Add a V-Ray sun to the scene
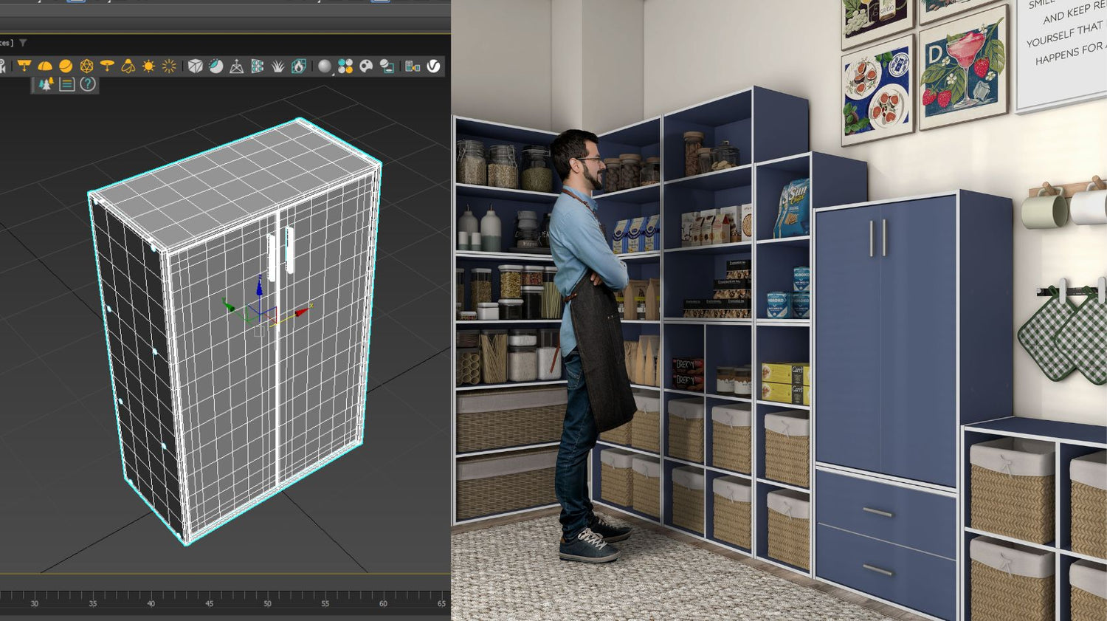This screenshot has height=621, width=1107. coord(149,65)
